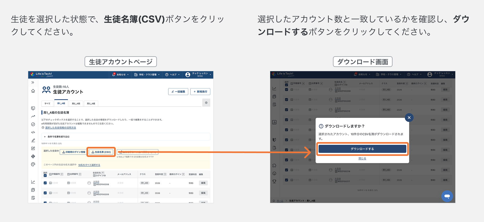This screenshot has width=484, height=222.
Task: Open 出席番号 sort dropdown on left table
Action: click(80, 174)
